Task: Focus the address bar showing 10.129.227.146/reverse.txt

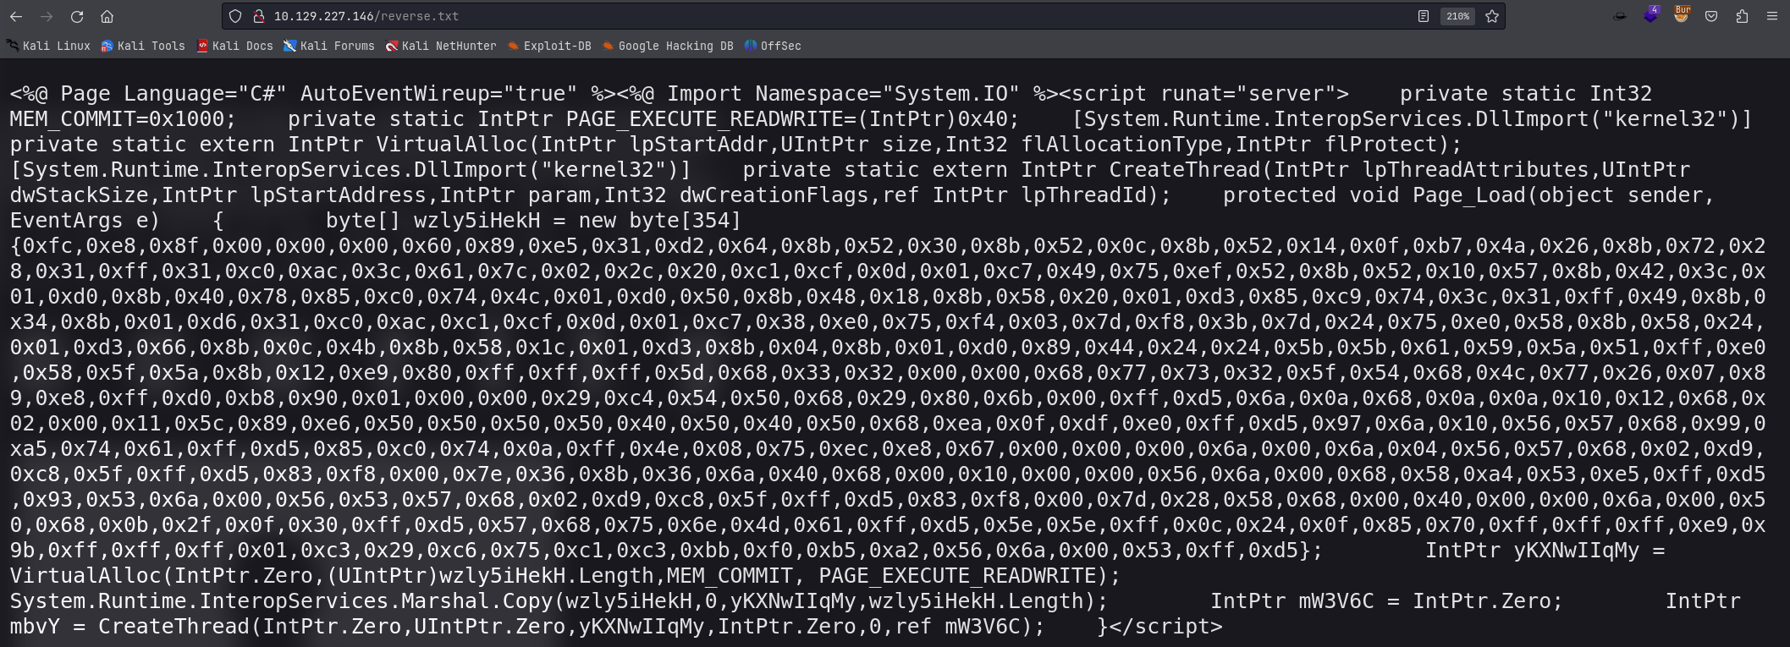Action: pyautogui.click(x=838, y=16)
